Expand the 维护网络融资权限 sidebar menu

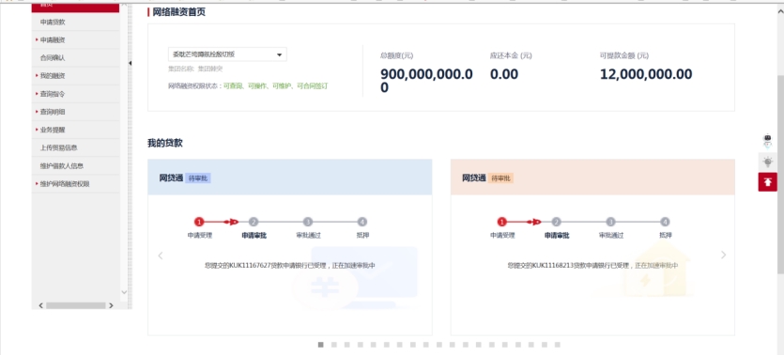[x=75, y=184]
